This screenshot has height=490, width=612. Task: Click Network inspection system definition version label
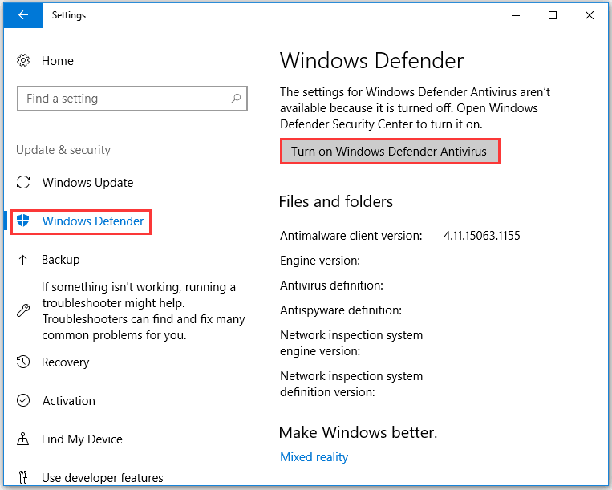pos(351,384)
